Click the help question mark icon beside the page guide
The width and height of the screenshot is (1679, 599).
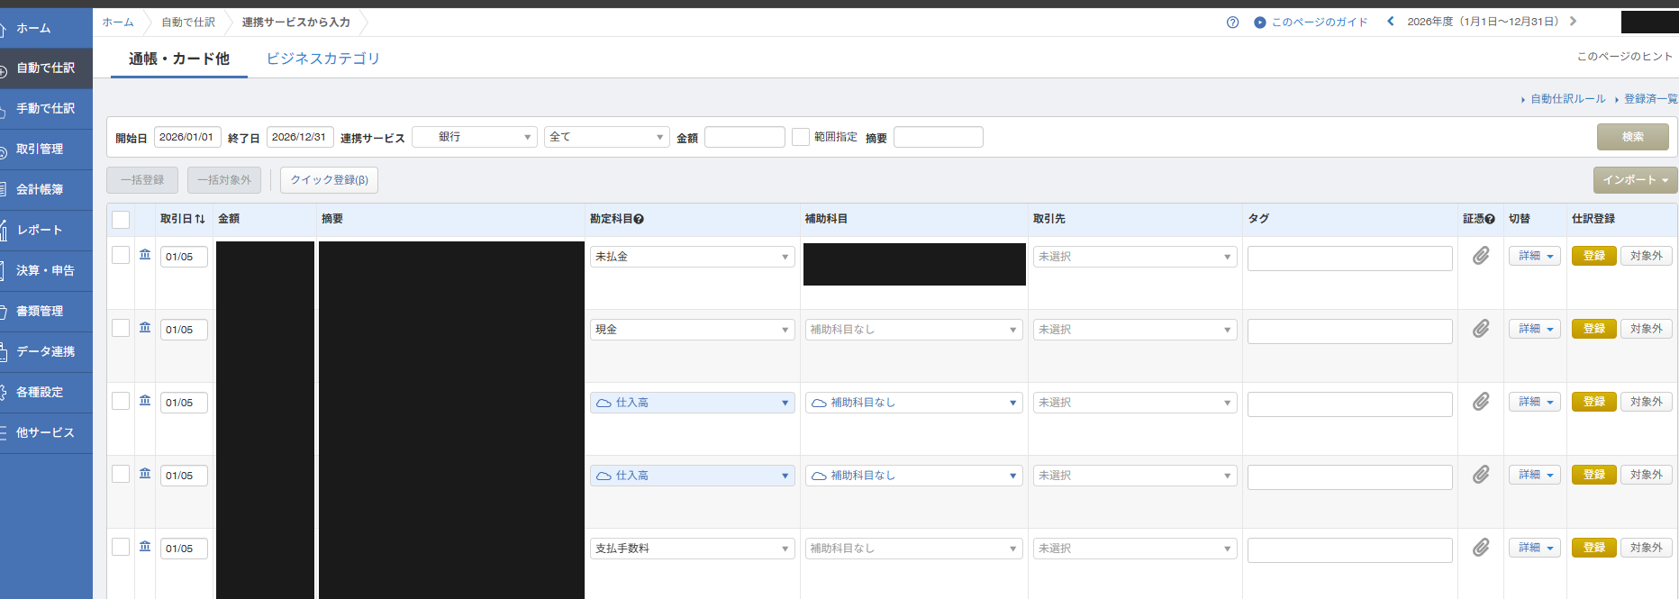pyautogui.click(x=1232, y=23)
